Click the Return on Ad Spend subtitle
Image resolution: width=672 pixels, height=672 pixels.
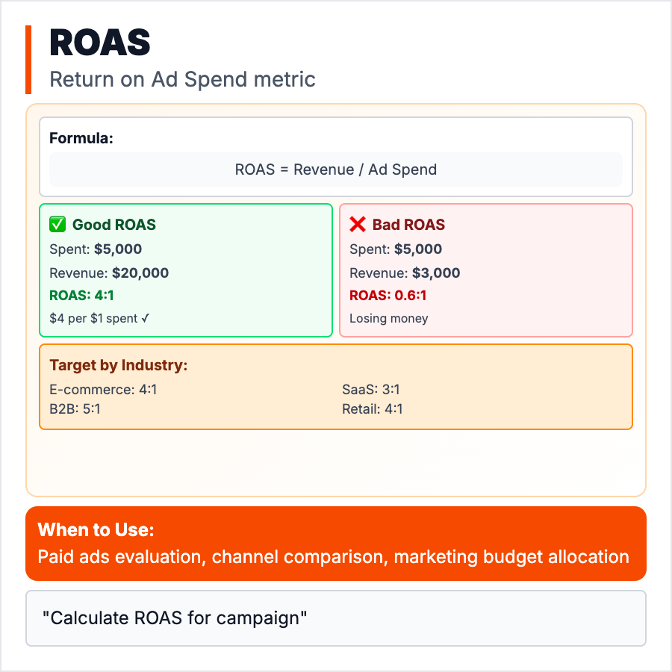coord(182,78)
